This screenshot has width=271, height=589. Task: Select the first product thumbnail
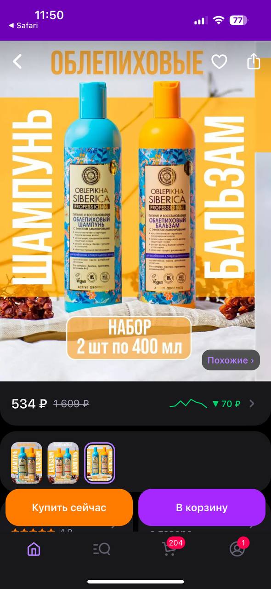tap(27, 462)
